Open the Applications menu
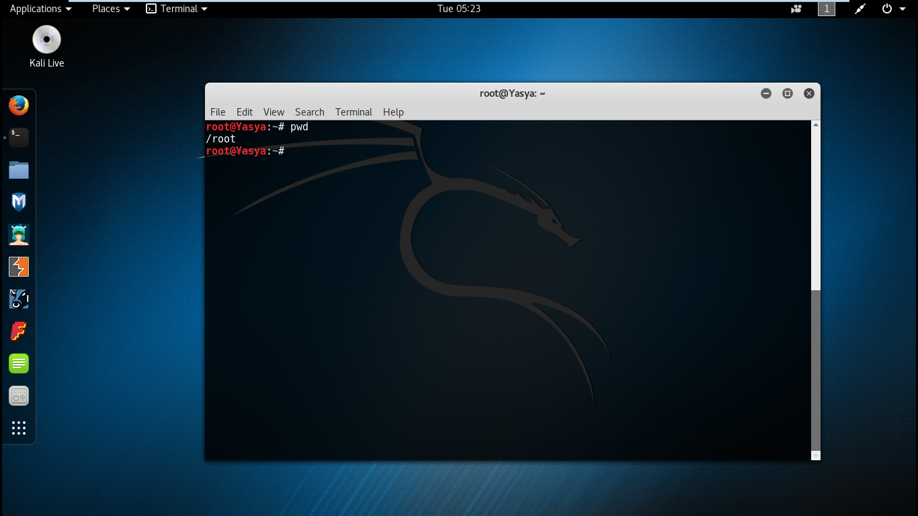Screen dimensions: 918x516 pyautogui.click(x=41, y=9)
